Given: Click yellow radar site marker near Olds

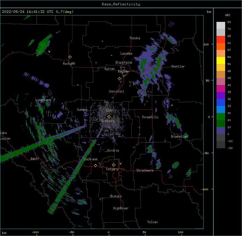Looking at the screenshot, I should coord(109,117).
